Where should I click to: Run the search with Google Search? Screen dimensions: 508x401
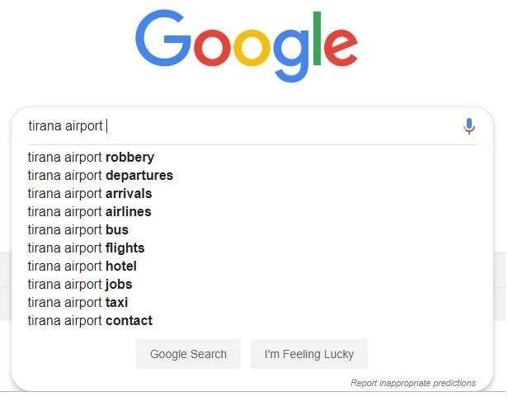(x=188, y=354)
